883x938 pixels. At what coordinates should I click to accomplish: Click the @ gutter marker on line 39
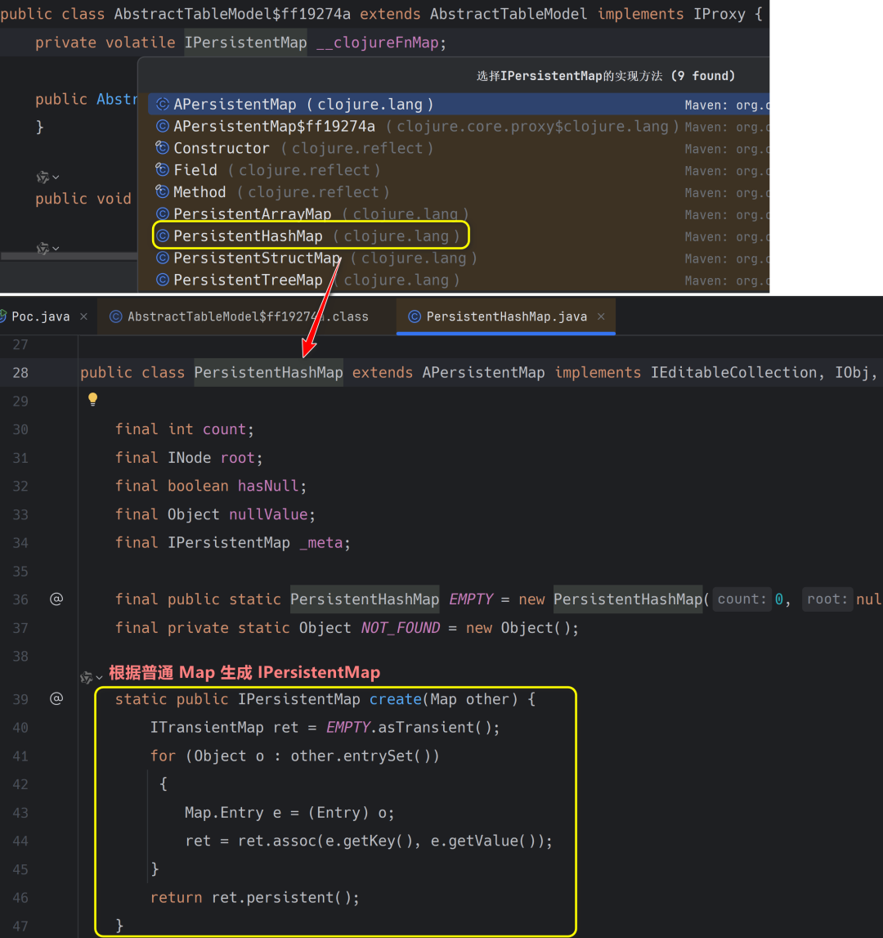tap(56, 698)
